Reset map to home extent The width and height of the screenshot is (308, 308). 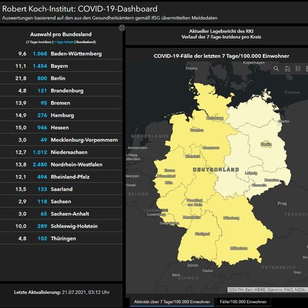(287, 69)
